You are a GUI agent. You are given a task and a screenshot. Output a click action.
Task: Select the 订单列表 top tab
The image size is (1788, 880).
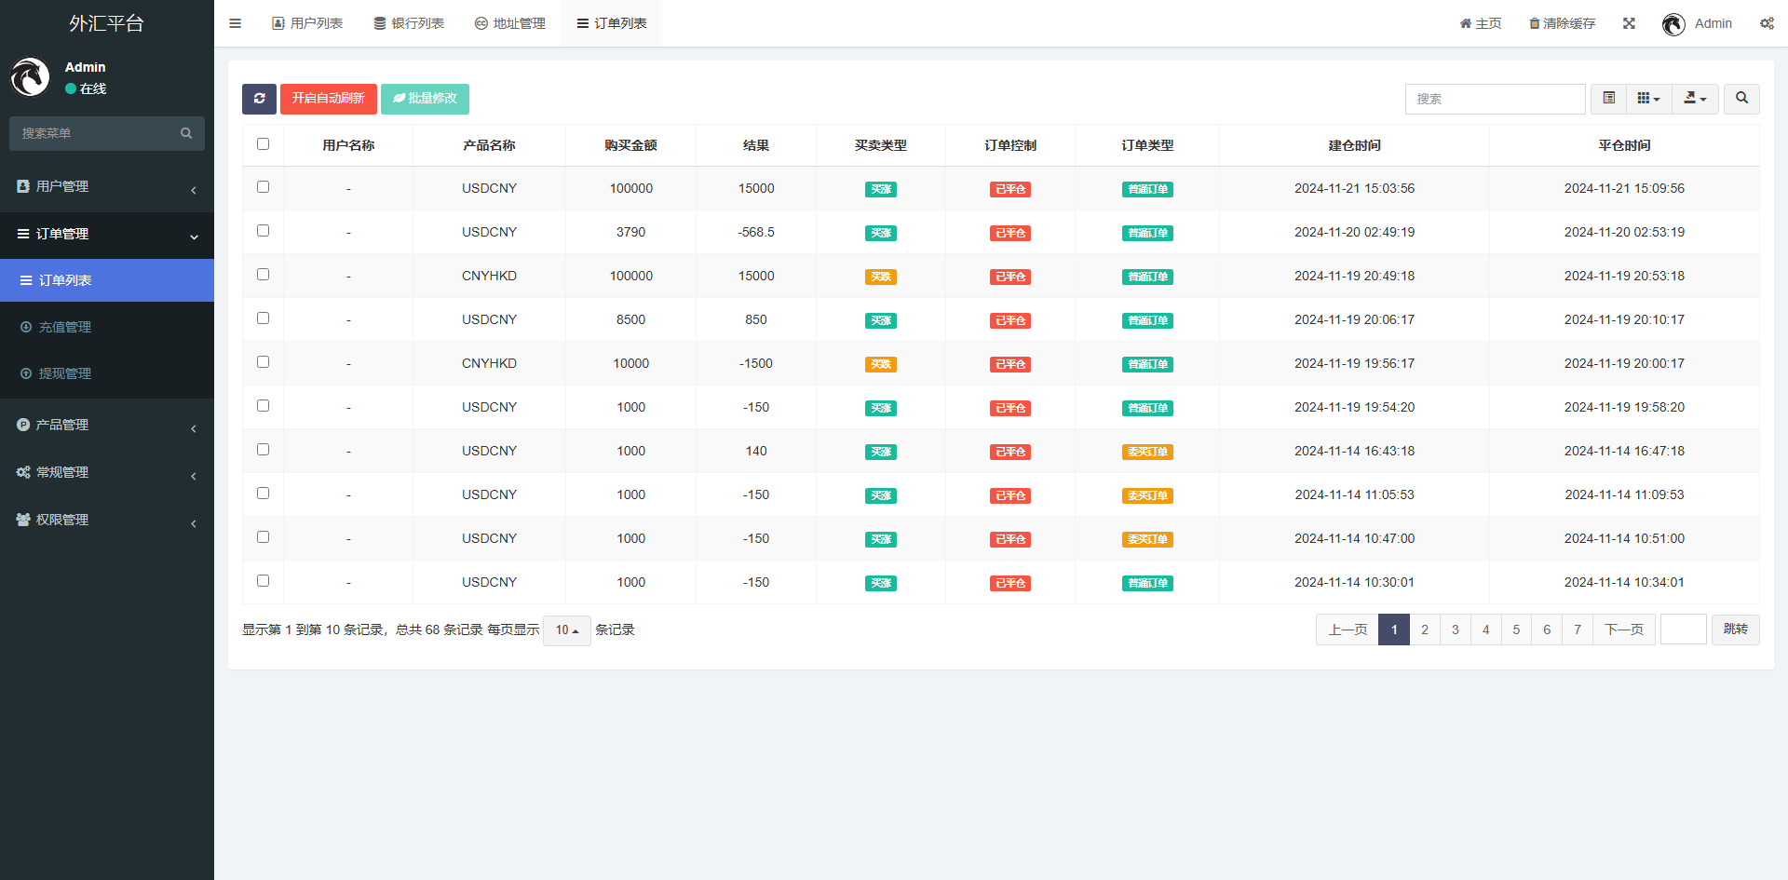coord(612,23)
